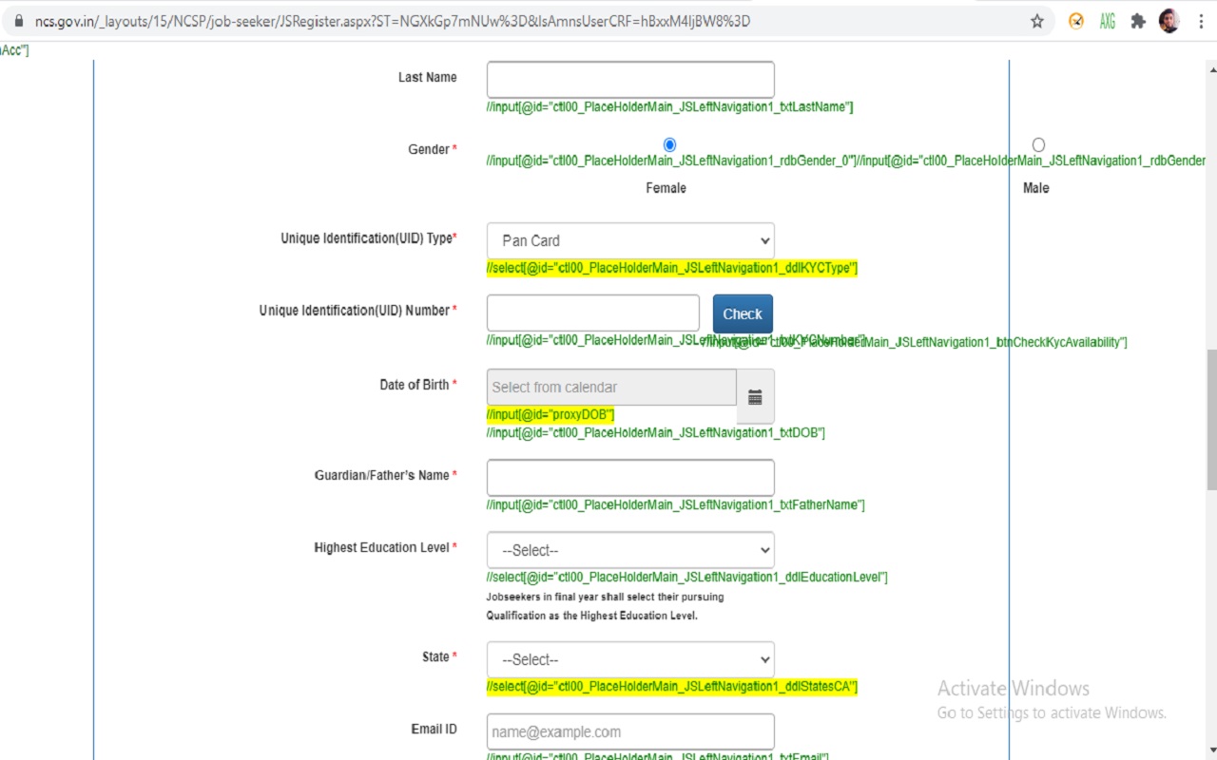Click the browser address bar URL
This screenshot has height=760, width=1217.
coord(393,21)
